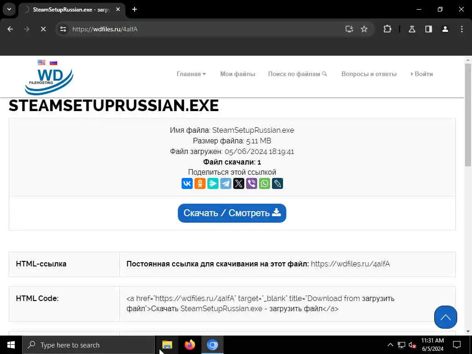Click the STEAMSETUPRUSSIAN.EXE page heading

click(x=114, y=106)
